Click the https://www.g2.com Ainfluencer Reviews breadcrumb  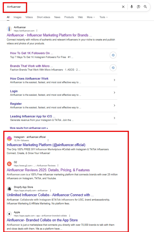pos(35,166)
